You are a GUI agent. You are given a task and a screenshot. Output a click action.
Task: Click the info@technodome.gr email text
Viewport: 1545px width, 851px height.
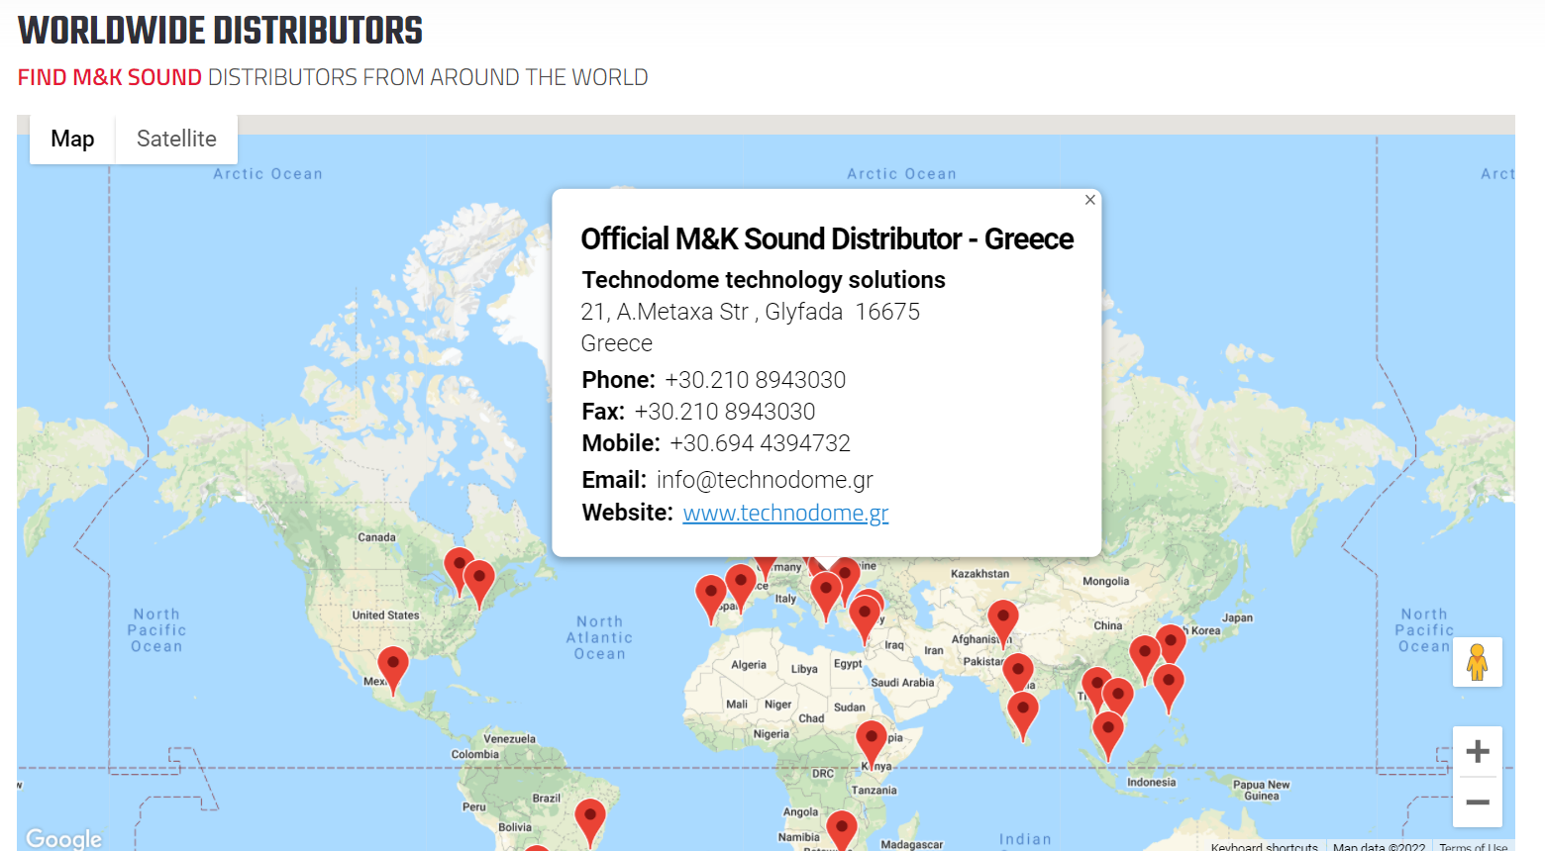[x=765, y=480]
